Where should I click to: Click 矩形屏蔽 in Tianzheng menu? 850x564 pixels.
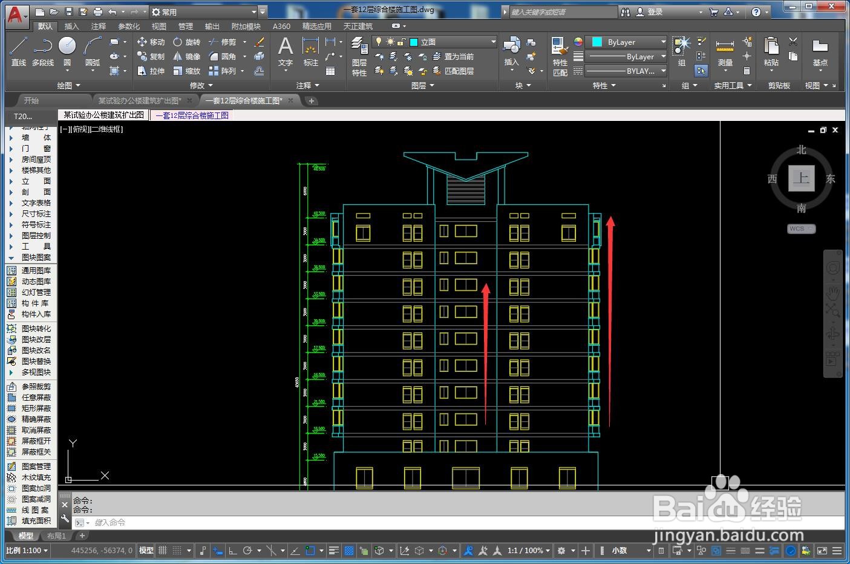point(31,409)
